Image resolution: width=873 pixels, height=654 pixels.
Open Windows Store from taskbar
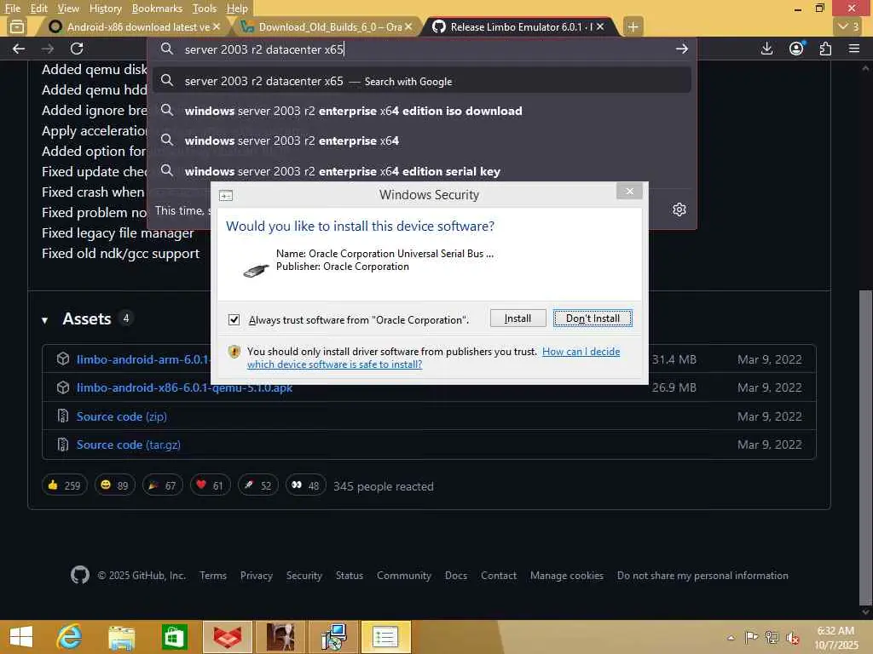tap(174, 637)
